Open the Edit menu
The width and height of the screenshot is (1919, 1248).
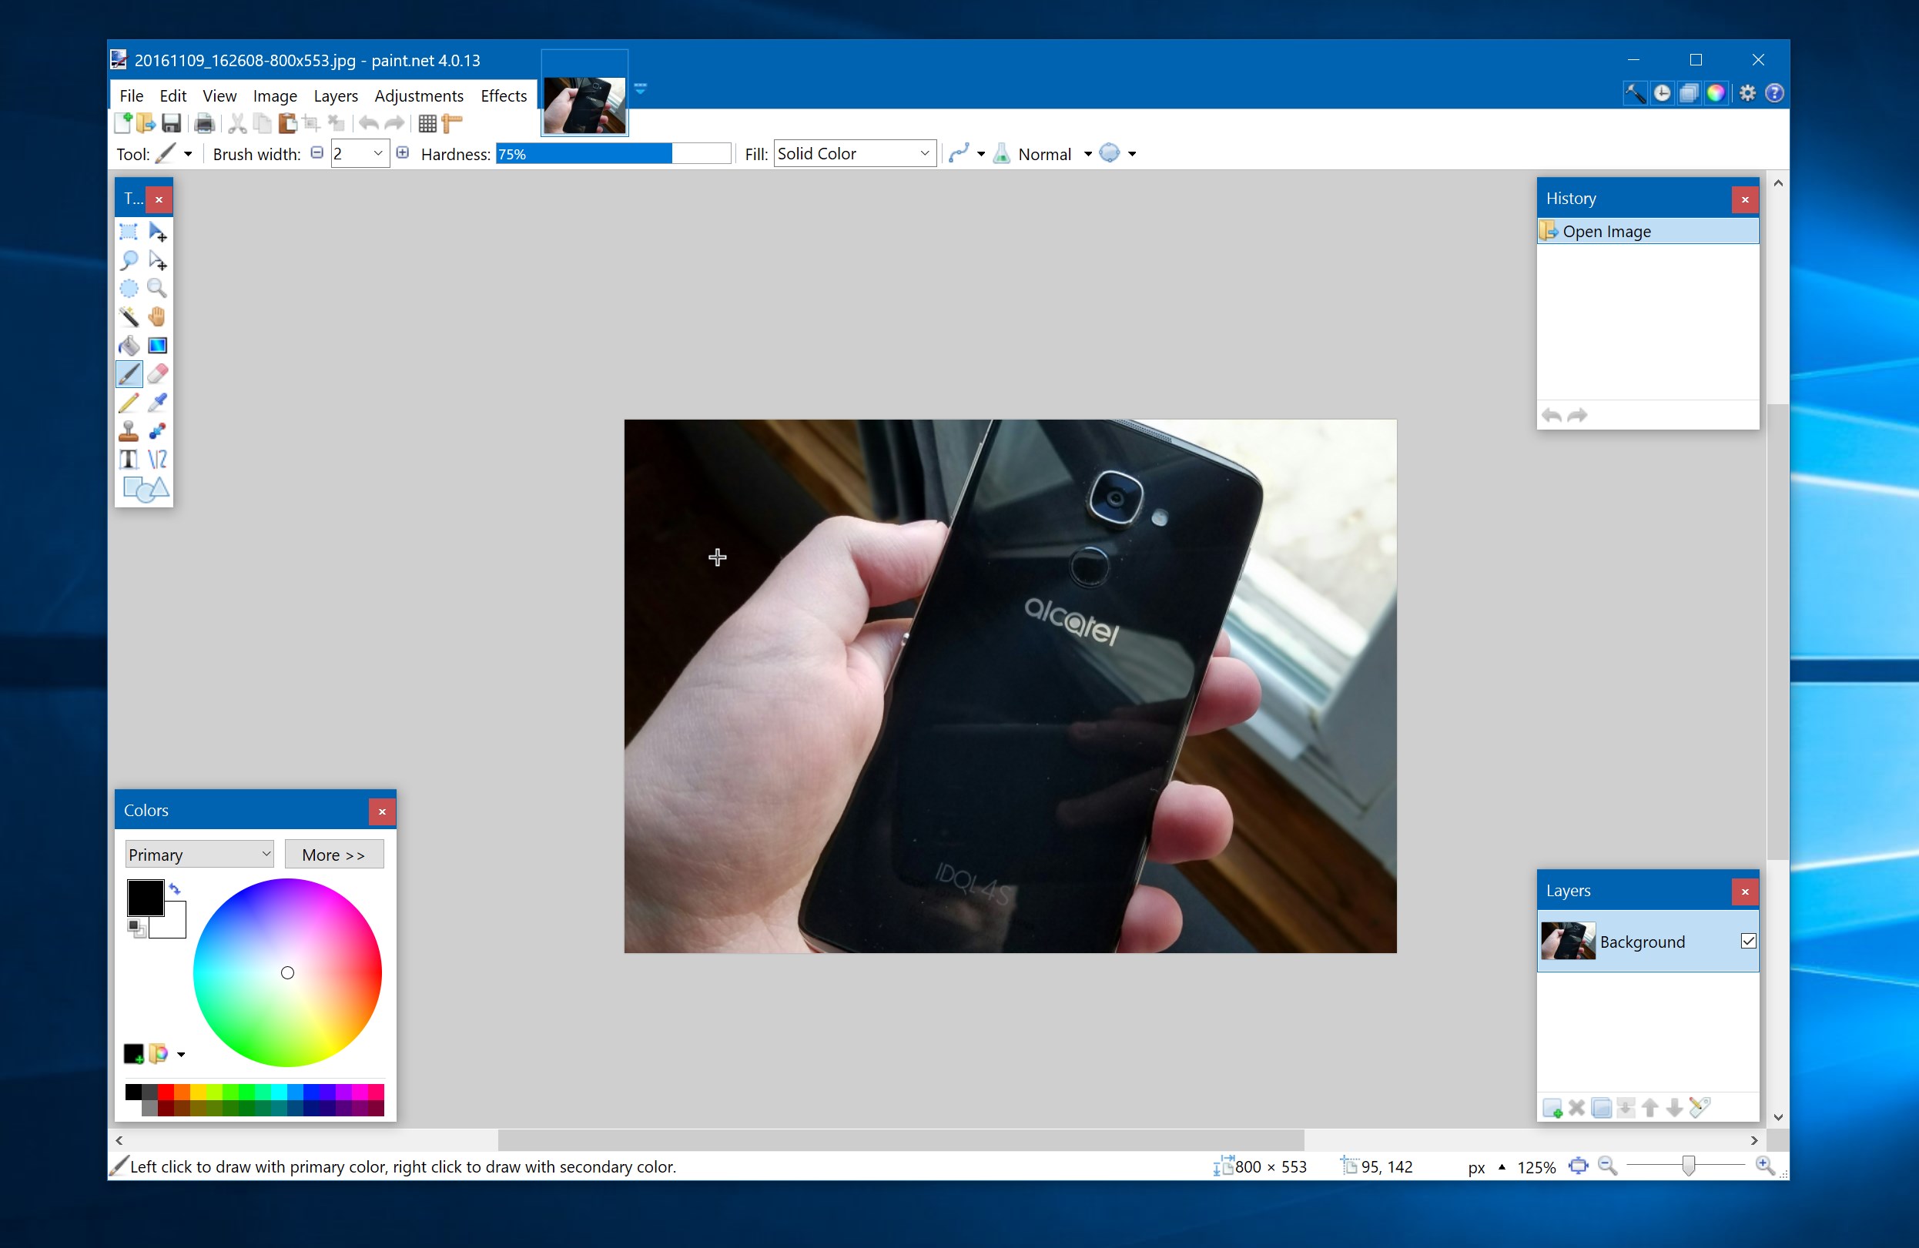[x=172, y=96]
